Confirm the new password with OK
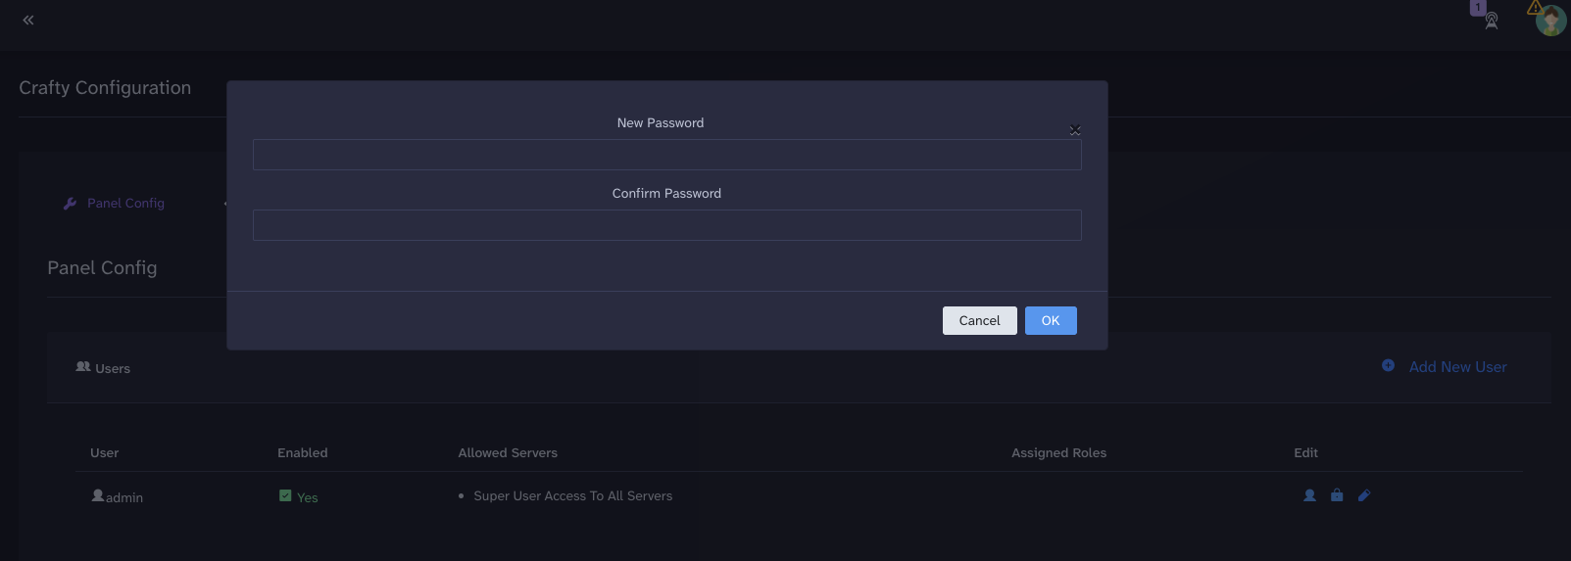The width and height of the screenshot is (1571, 561). 1051,320
